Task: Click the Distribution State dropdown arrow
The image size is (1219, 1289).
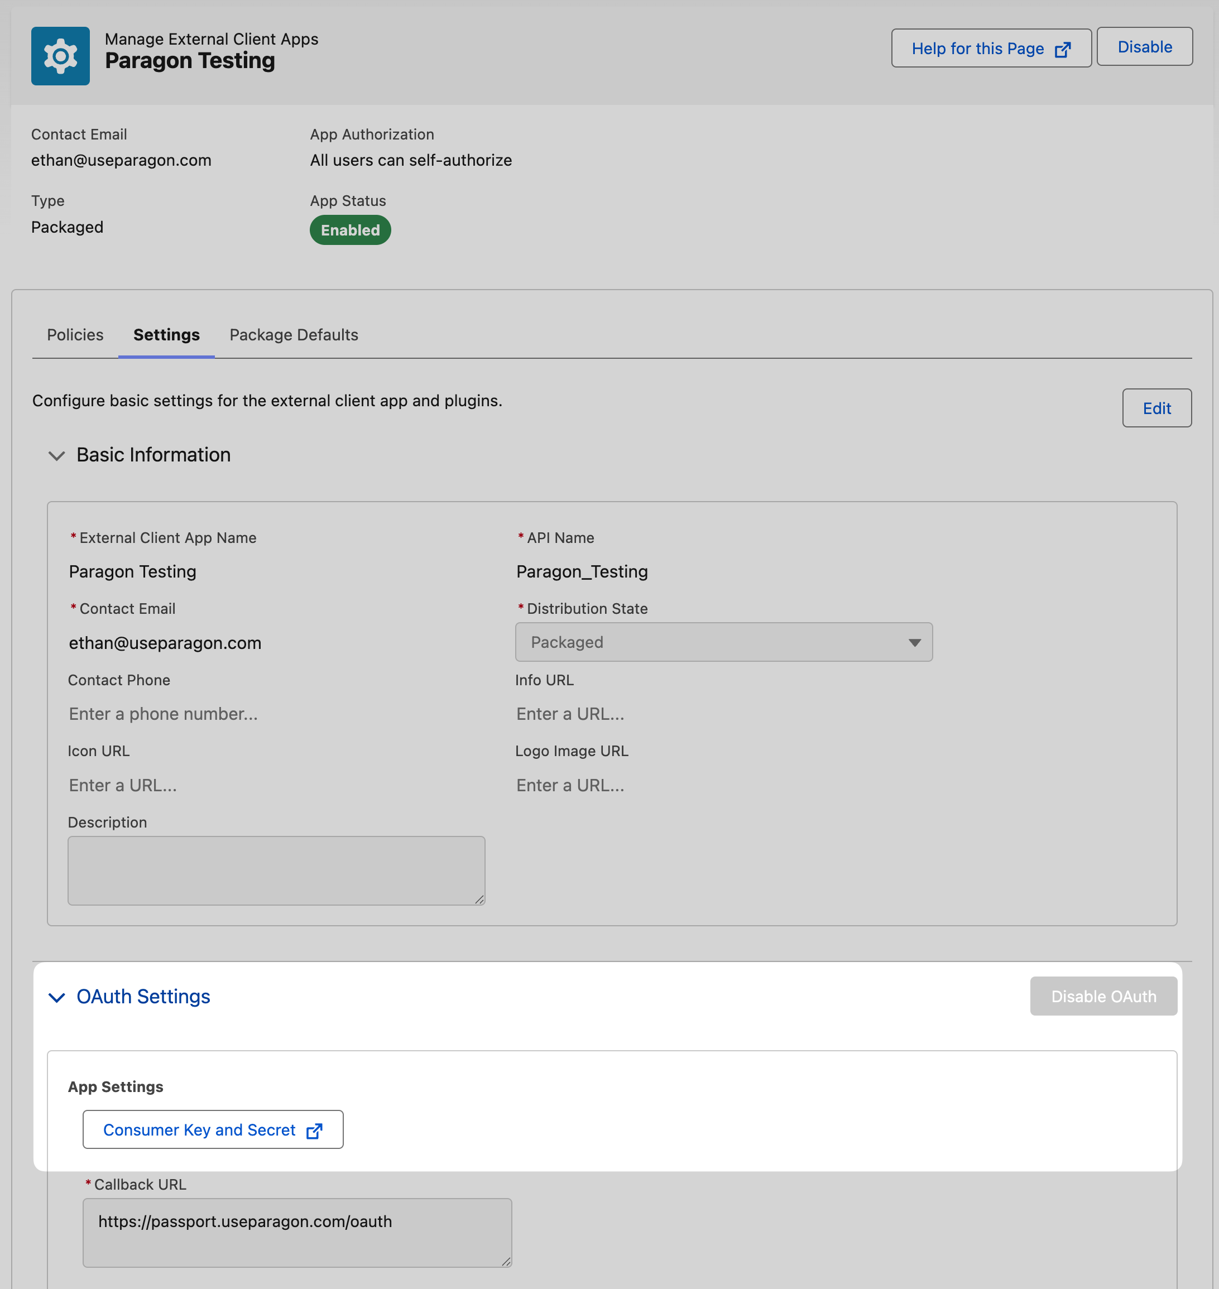Action: pyautogui.click(x=914, y=643)
